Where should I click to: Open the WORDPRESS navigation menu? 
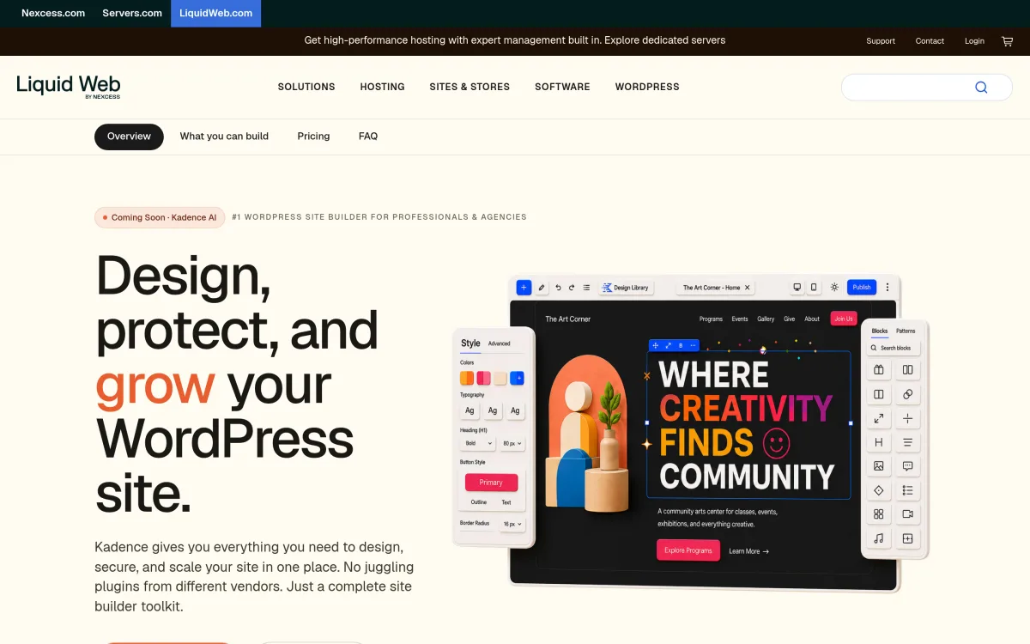[x=647, y=87]
